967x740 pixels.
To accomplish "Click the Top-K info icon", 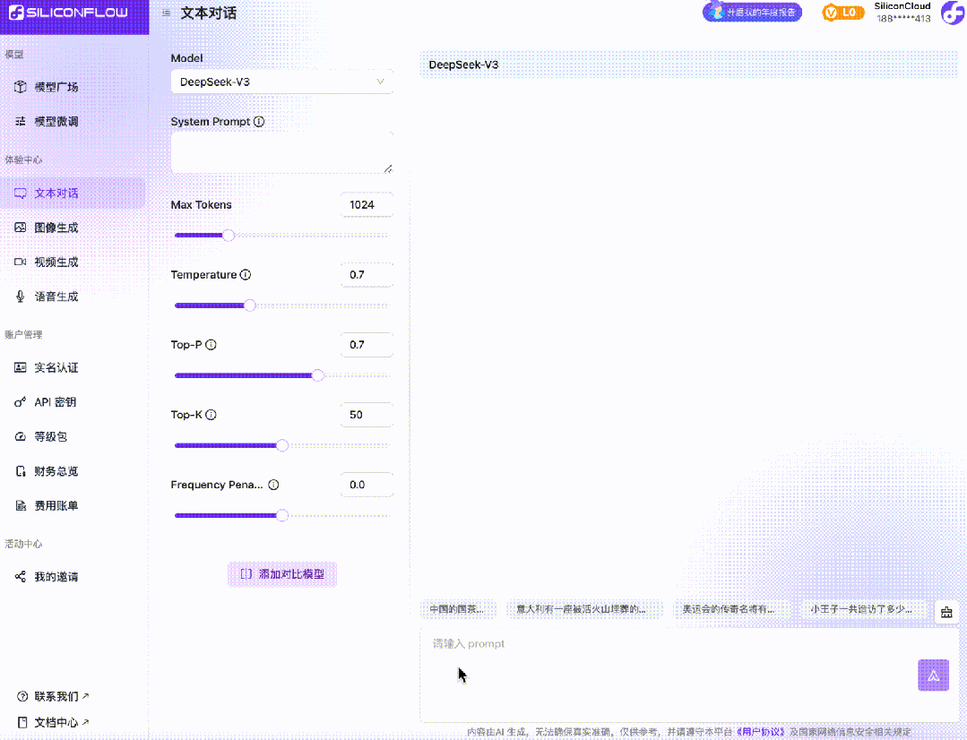I will click(x=212, y=415).
